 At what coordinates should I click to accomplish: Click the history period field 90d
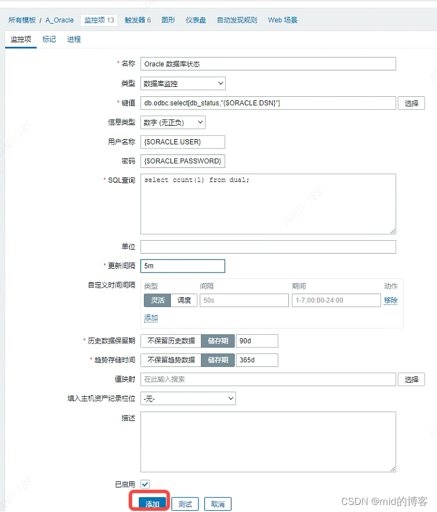coord(257,341)
